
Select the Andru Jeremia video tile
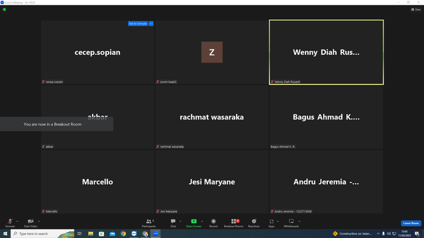tap(326, 182)
